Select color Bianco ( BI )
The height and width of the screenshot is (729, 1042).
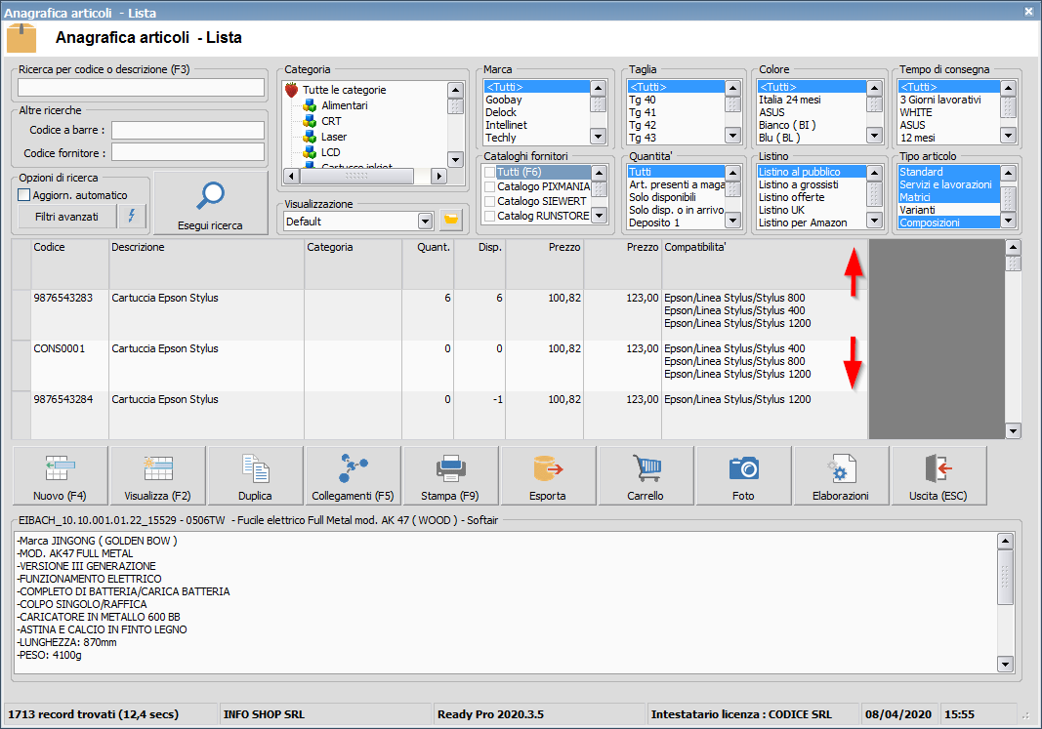coord(787,125)
